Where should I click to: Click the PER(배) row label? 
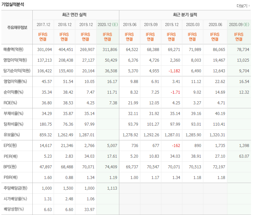(x=10, y=156)
